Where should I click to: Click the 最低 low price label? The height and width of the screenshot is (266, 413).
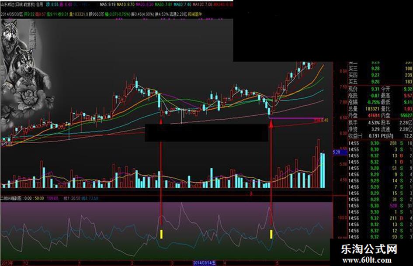click(385, 102)
